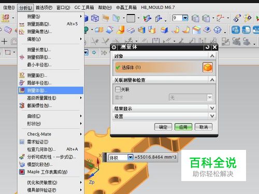Click the blue rounded square icon after the separator

pos(236,30)
